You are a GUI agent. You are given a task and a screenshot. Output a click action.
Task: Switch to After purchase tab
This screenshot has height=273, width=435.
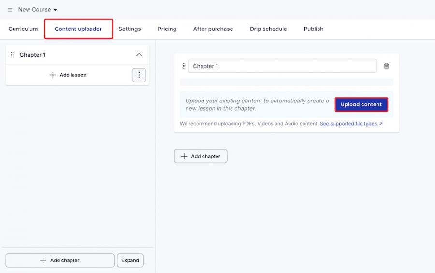213,29
